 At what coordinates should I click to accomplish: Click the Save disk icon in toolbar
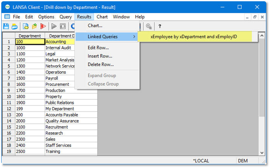[x=6, y=26]
